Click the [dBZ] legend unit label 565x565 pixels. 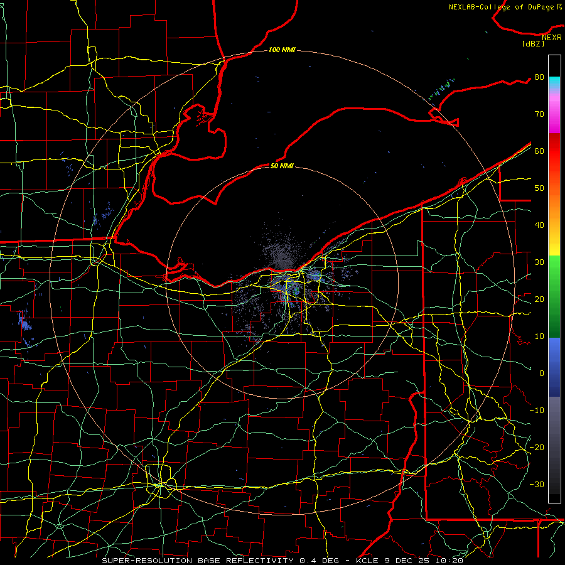tap(533, 43)
